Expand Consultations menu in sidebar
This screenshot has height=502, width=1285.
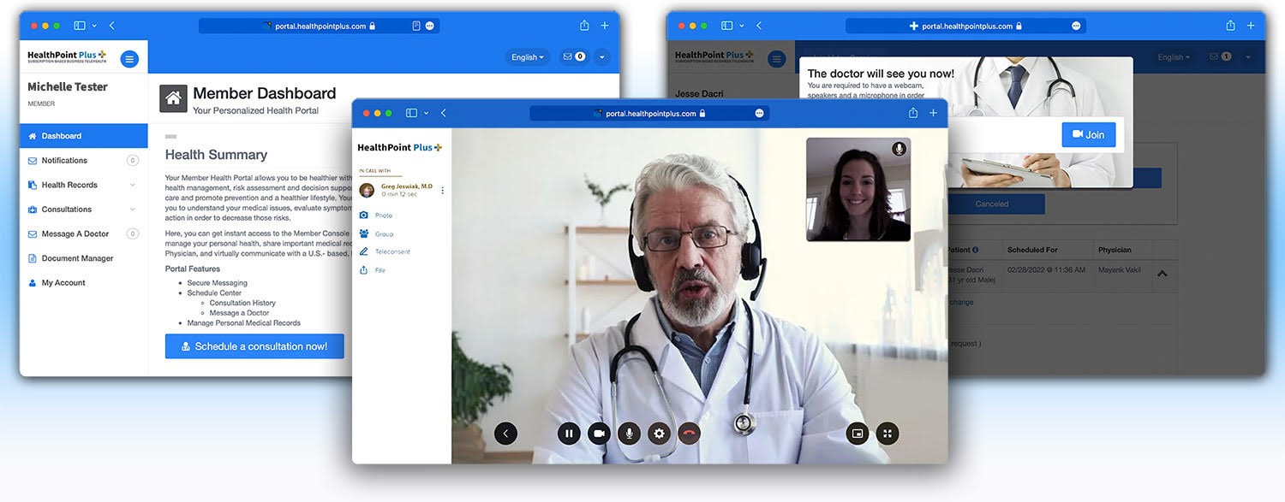tap(83, 210)
